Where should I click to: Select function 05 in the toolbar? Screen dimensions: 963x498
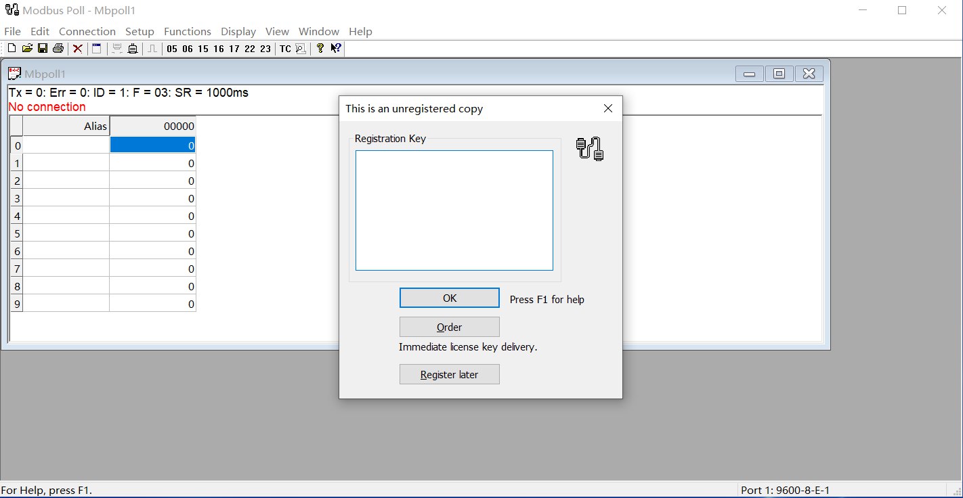pyautogui.click(x=172, y=49)
